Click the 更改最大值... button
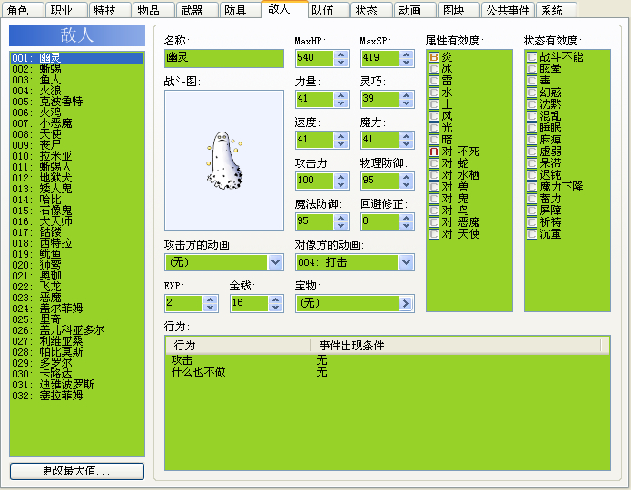This screenshot has height=490, width=631. [77, 471]
